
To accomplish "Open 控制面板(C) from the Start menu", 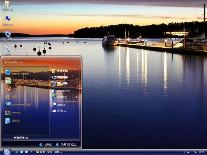I will pos(63,91).
